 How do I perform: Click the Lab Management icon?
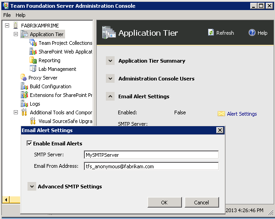pyautogui.click(x=33, y=69)
